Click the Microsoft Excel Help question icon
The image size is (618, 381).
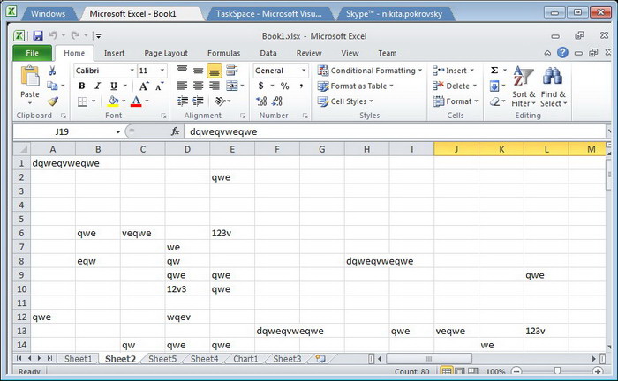click(563, 52)
